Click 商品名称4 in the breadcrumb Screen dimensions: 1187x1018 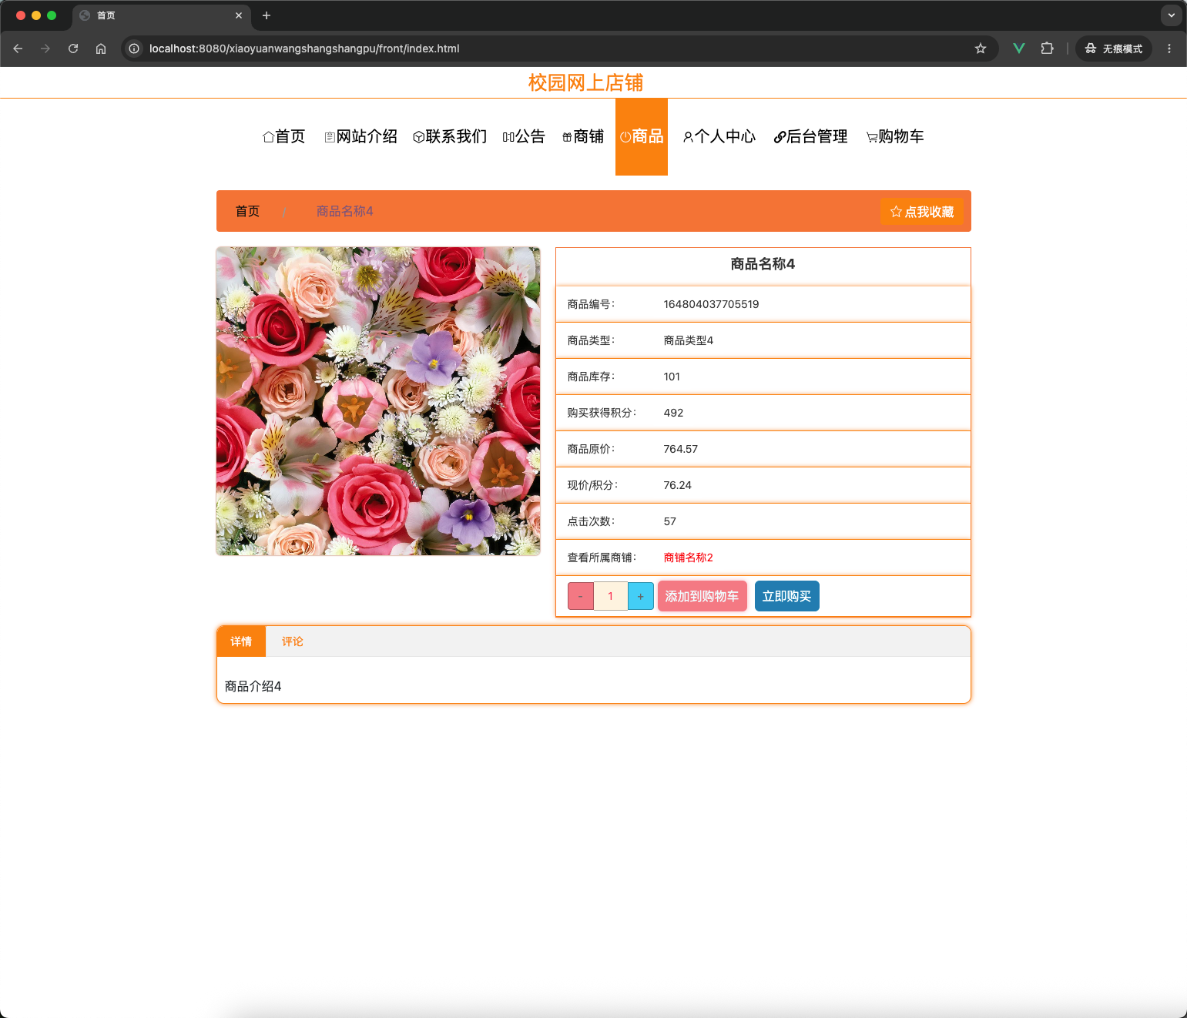344,211
